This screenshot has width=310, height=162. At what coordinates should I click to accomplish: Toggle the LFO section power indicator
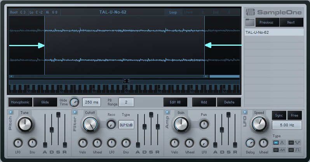[x=245, y=112]
